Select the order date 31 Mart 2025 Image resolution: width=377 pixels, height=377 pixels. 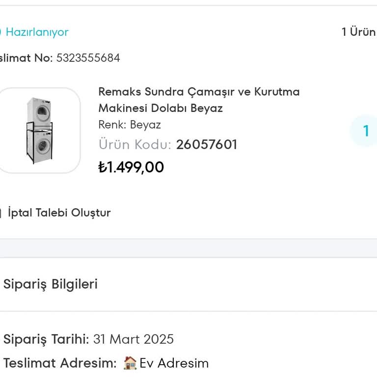pyautogui.click(x=134, y=339)
